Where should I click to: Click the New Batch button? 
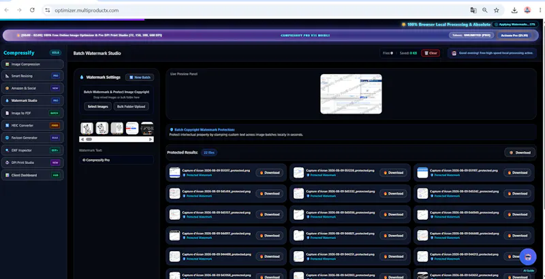(x=140, y=78)
